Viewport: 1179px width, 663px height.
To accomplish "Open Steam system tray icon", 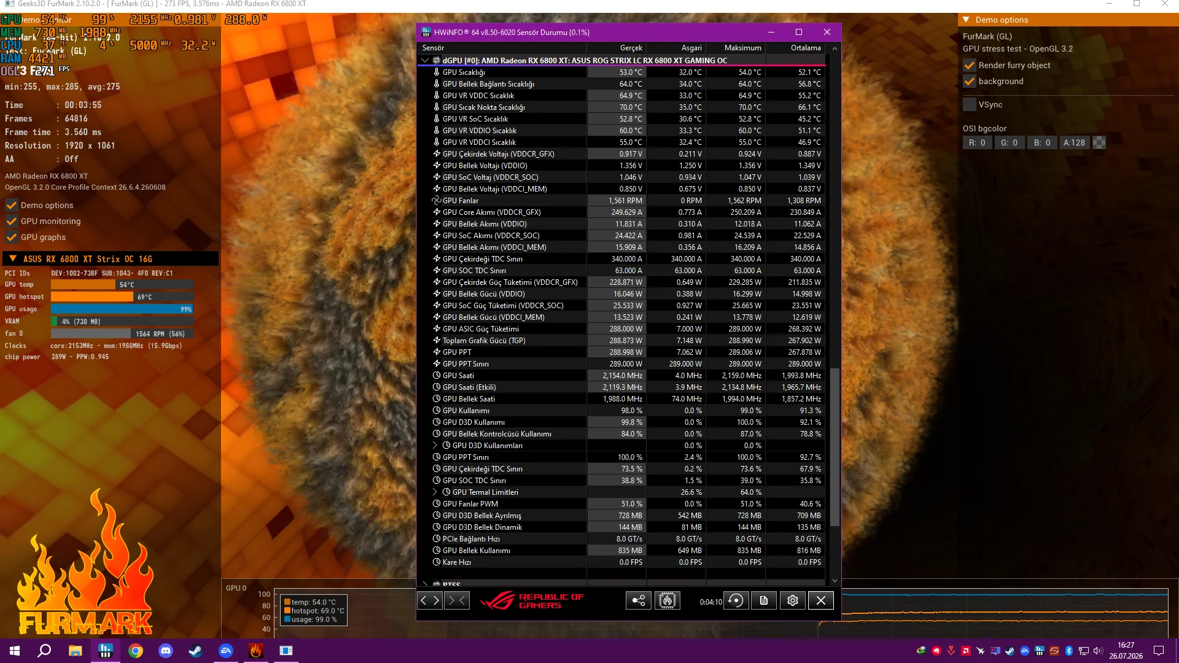I will (x=1010, y=651).
